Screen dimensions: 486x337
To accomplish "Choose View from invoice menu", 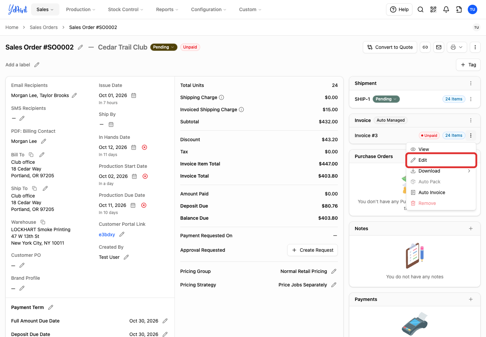I will coord(441,149).
